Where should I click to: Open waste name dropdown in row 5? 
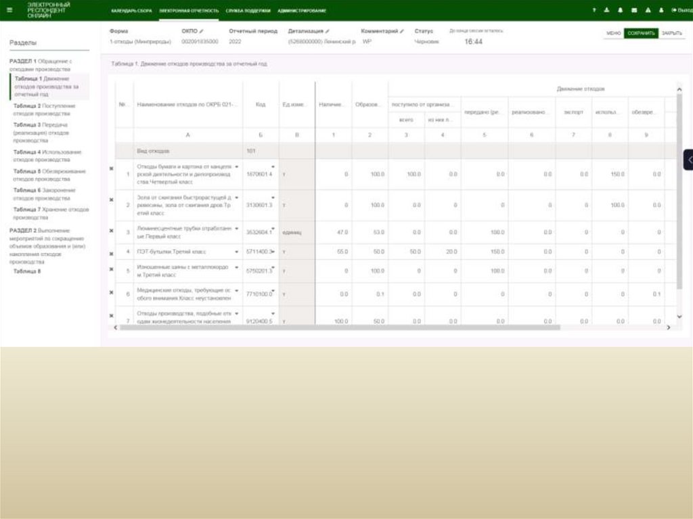tap(236, 267)
